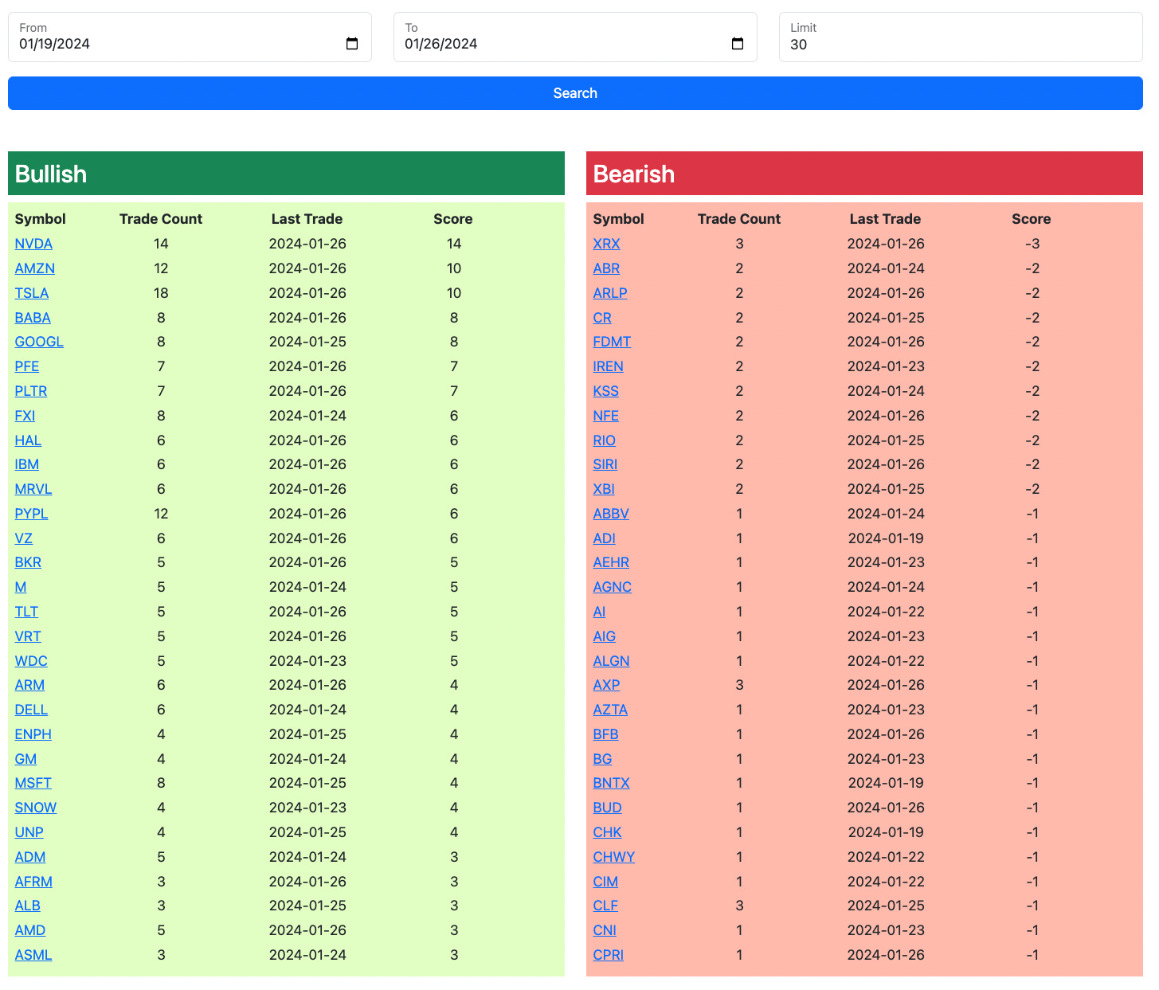1159x990 pixels.
Task: Open the From date calendar picker icon
Action: pos(352,44)
